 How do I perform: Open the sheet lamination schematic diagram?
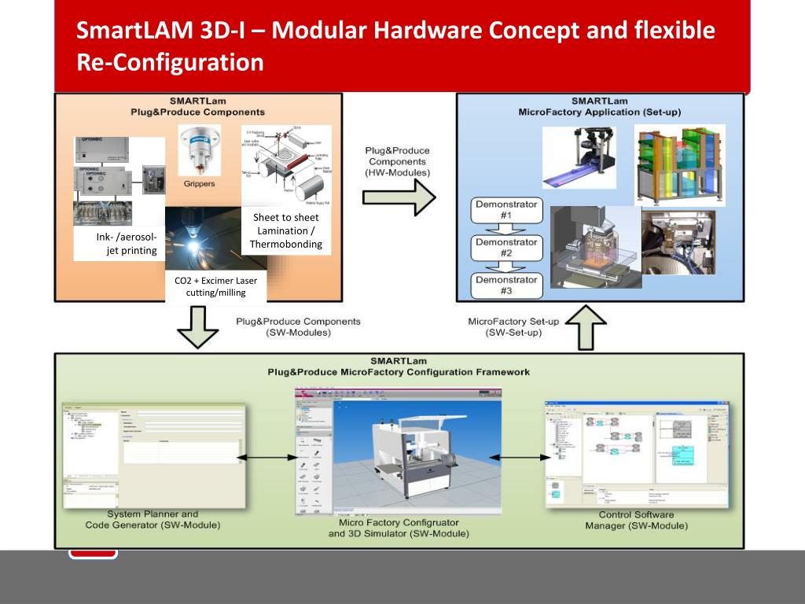286,165
